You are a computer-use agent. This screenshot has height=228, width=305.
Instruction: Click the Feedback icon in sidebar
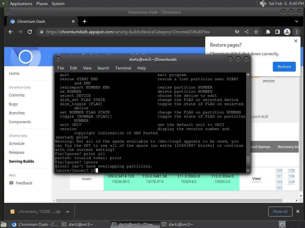(11, 183)
